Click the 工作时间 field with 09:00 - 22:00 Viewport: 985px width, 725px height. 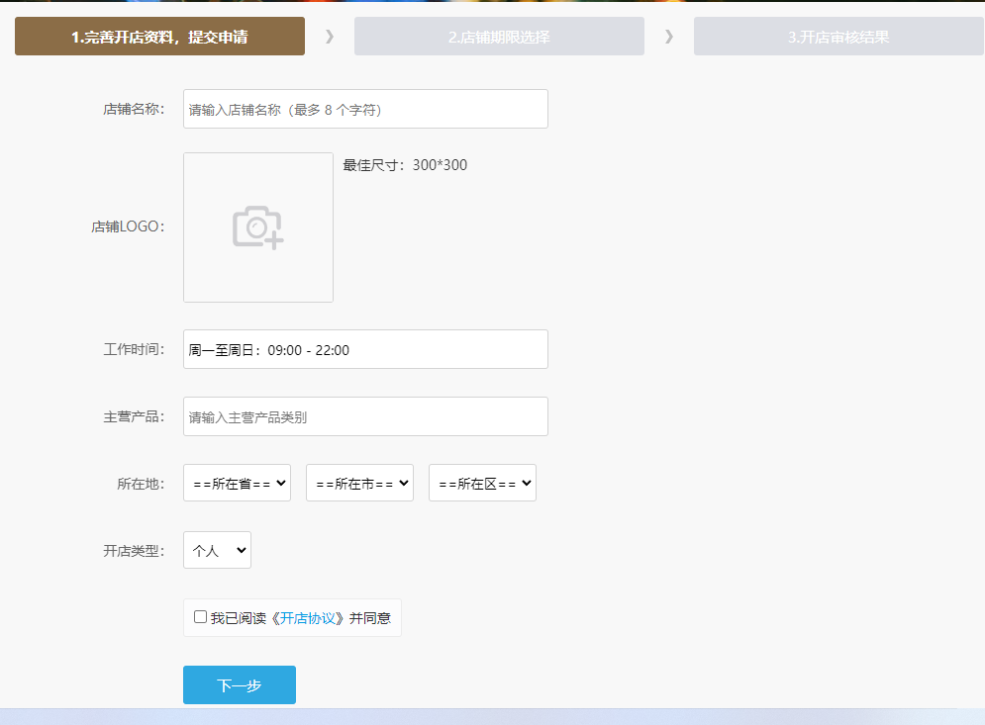[365, 349]
